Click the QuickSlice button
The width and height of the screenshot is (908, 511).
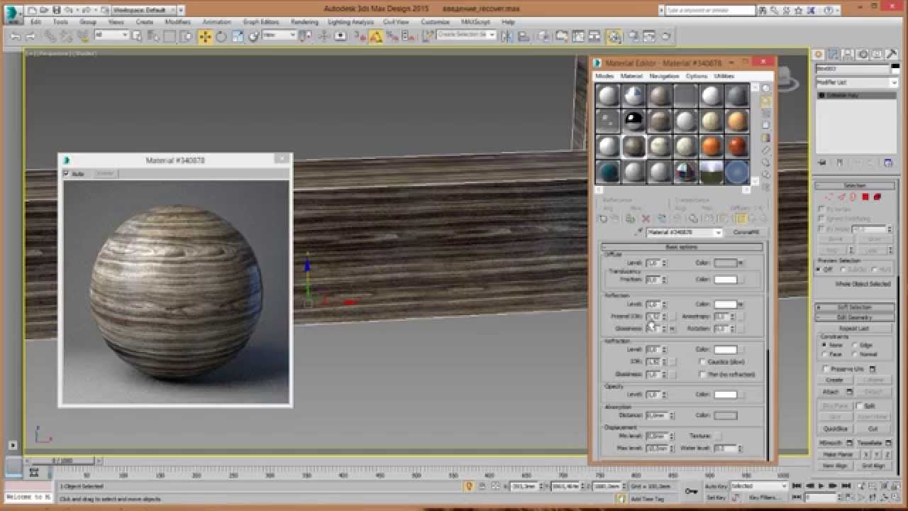point(834,429)
